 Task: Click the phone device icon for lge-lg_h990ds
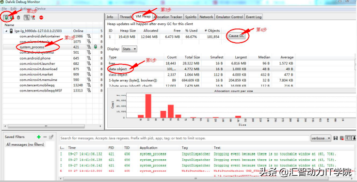click(11, 31)
